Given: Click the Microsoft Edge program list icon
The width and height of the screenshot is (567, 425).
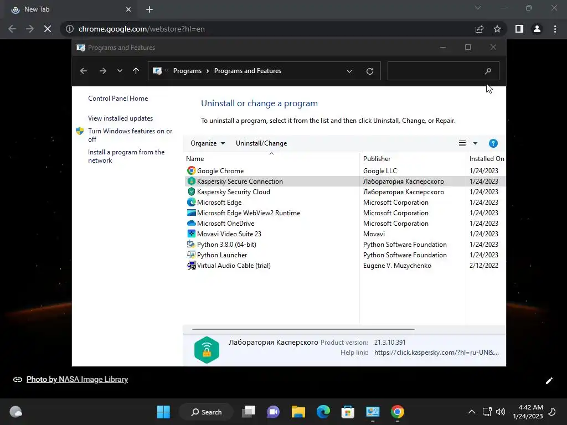Looking at the screenshot, I should tap(191, 202).
